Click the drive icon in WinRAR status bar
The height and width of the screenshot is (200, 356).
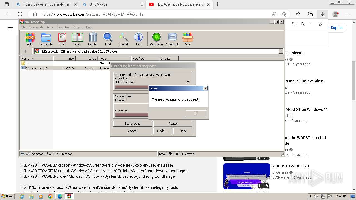pyautogui.click(x=23, y=154)
